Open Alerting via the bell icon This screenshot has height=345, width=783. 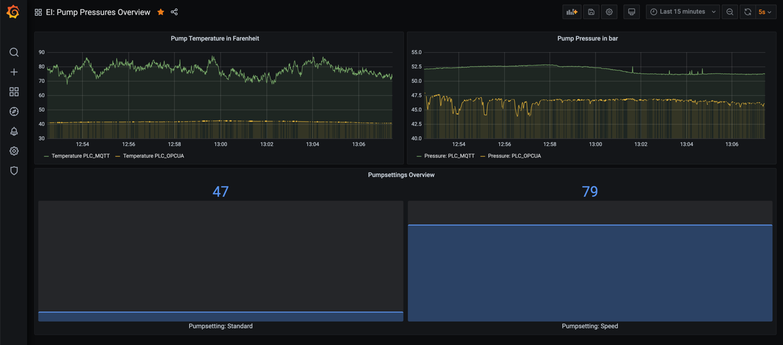coord(14,131)
